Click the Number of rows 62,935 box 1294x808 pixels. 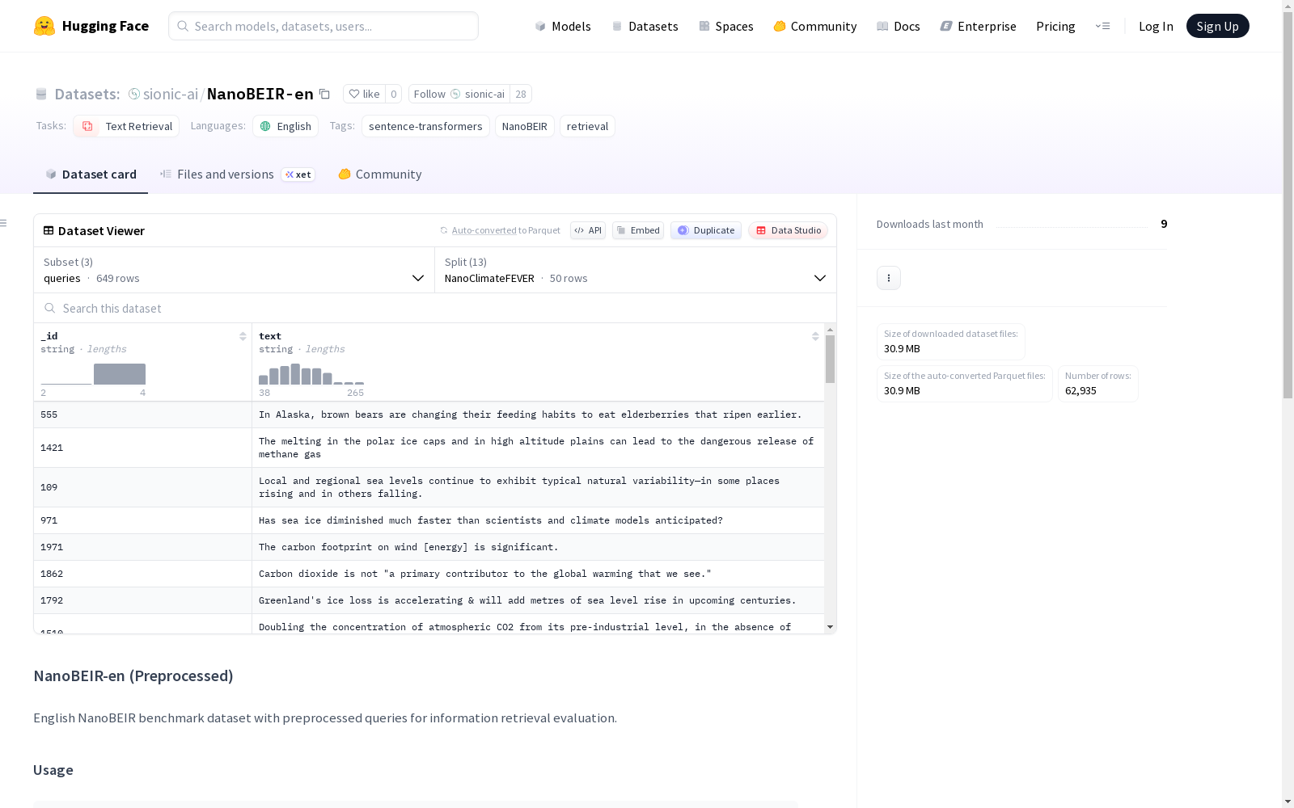[1098, 384]
